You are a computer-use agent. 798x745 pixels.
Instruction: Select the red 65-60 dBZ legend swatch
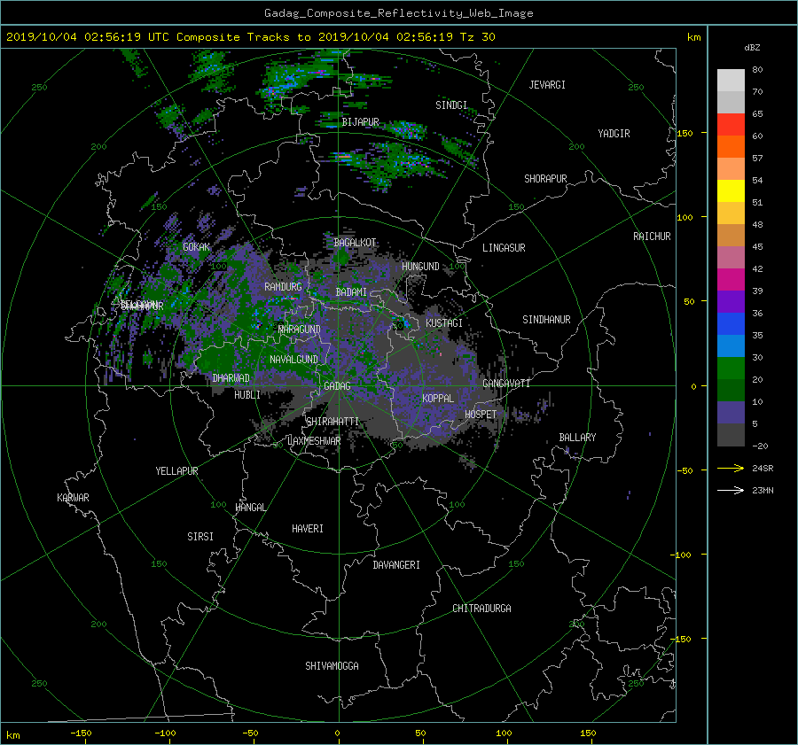point(731,125)
